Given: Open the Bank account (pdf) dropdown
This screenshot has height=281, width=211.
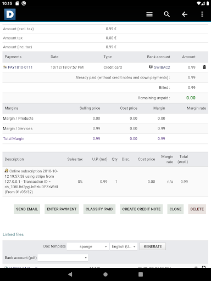Looking at the screenshot, I should [x=63, y=257].
